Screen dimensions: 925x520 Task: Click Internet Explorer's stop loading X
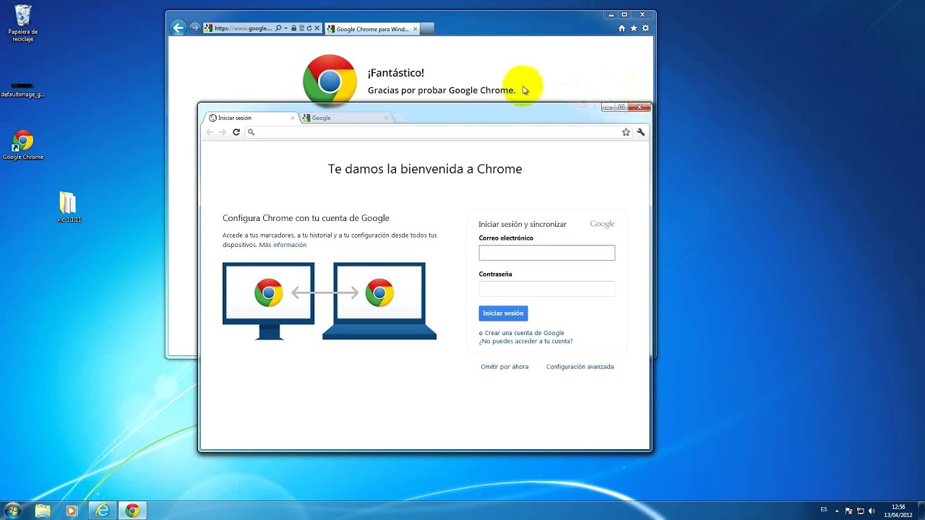tap(317, 28)
